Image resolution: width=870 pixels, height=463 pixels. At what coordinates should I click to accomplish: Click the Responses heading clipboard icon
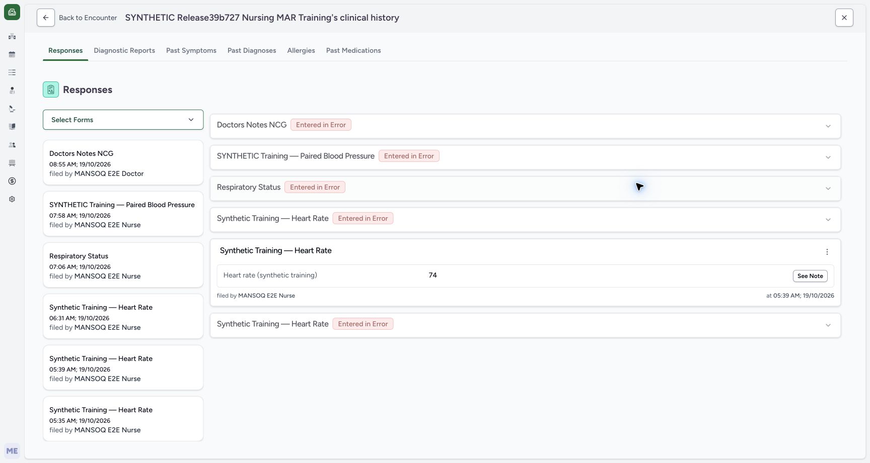pyautogui.click(x=51, y=89)
